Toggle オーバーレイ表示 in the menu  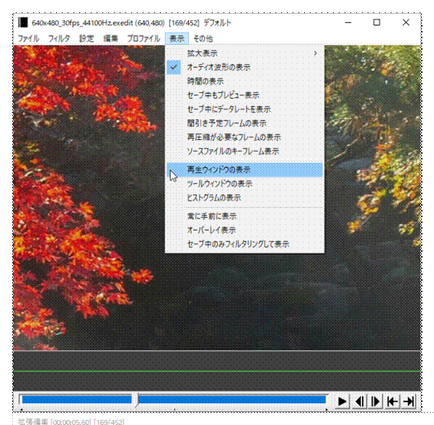(x=211, y=230)
